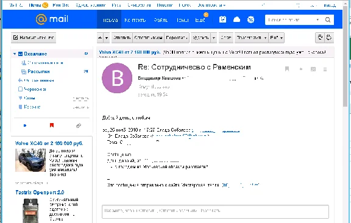
Task: Click the magnifier search icon
Action: (328, 20)
